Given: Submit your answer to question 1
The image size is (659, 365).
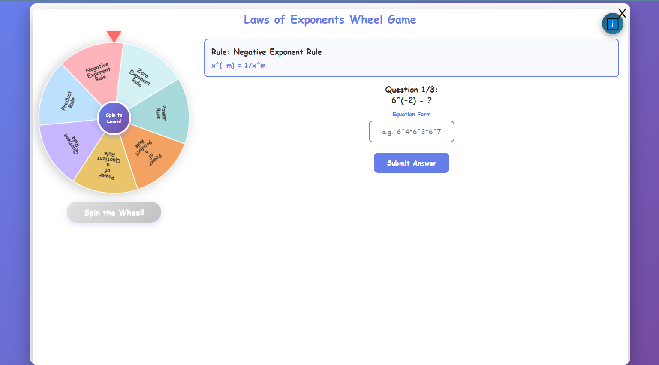Looking at the screenshot, I should tap(411, 163).
